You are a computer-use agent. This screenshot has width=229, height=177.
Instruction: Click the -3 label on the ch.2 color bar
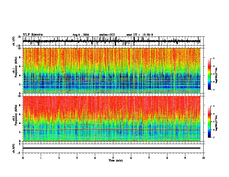pos(213,106)
